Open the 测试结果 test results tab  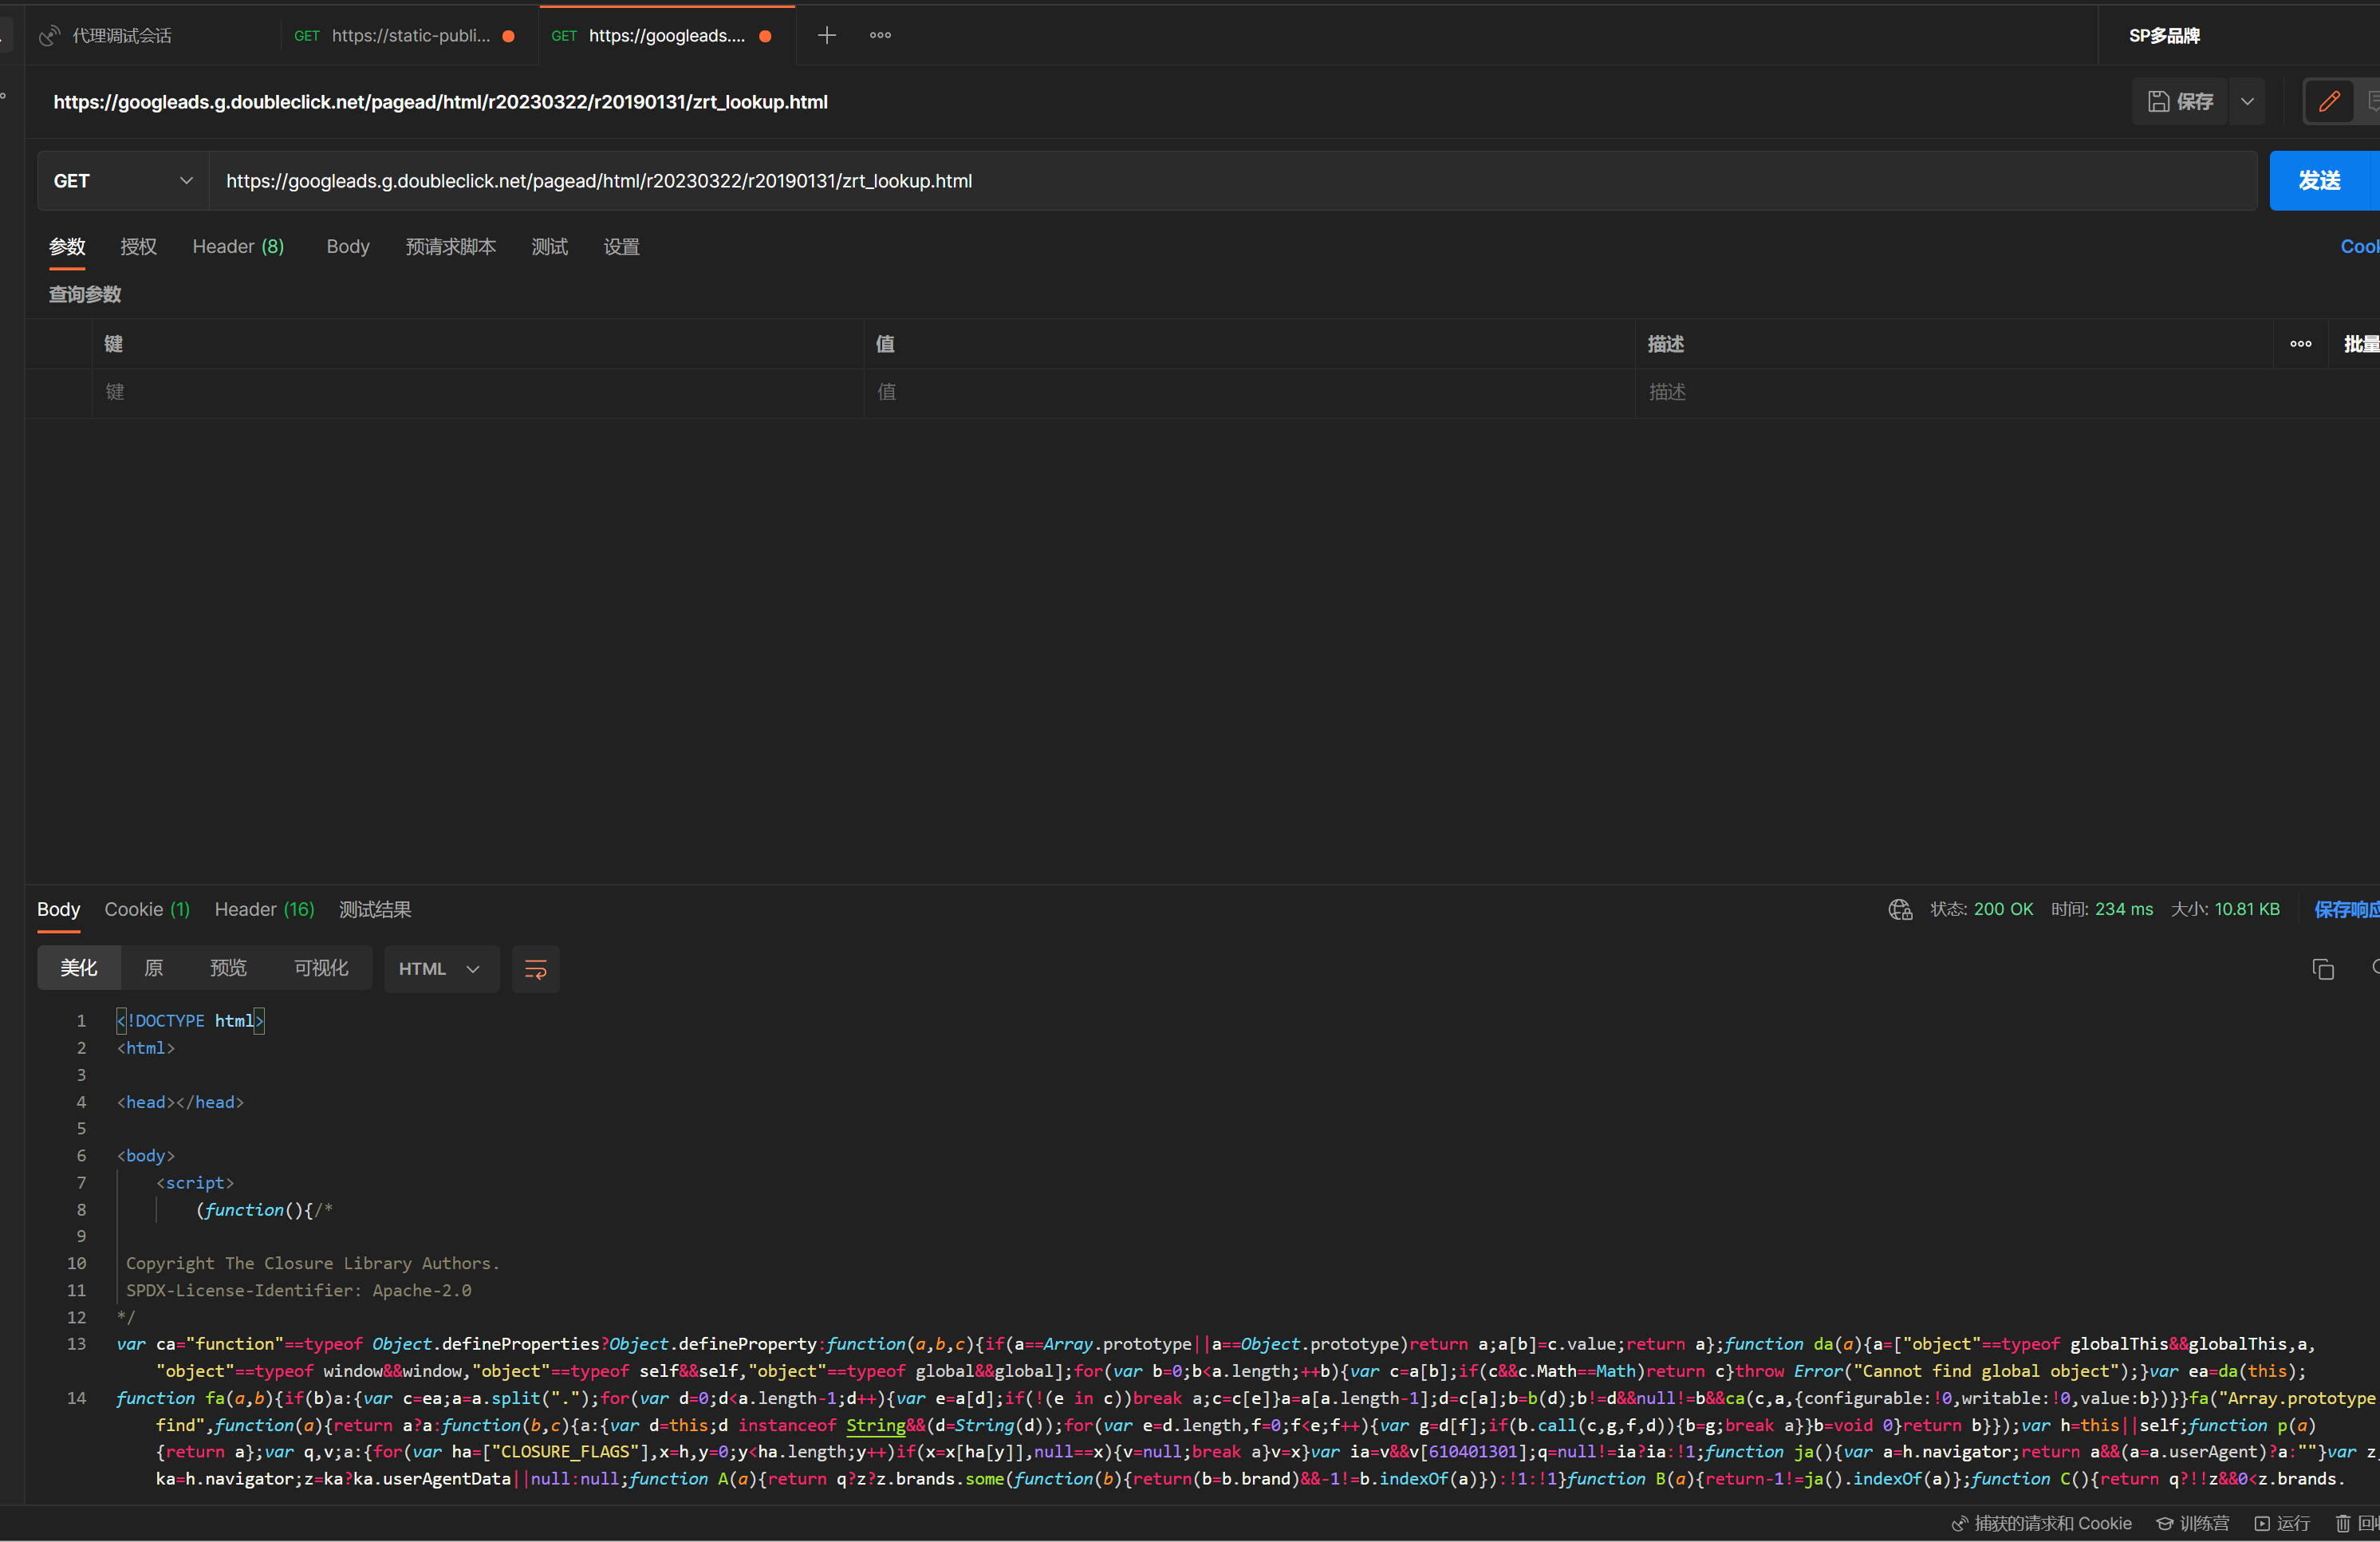coord(375,910)
